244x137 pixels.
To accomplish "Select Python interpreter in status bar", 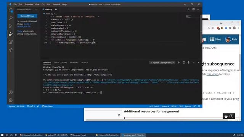I will coord(17,106).
